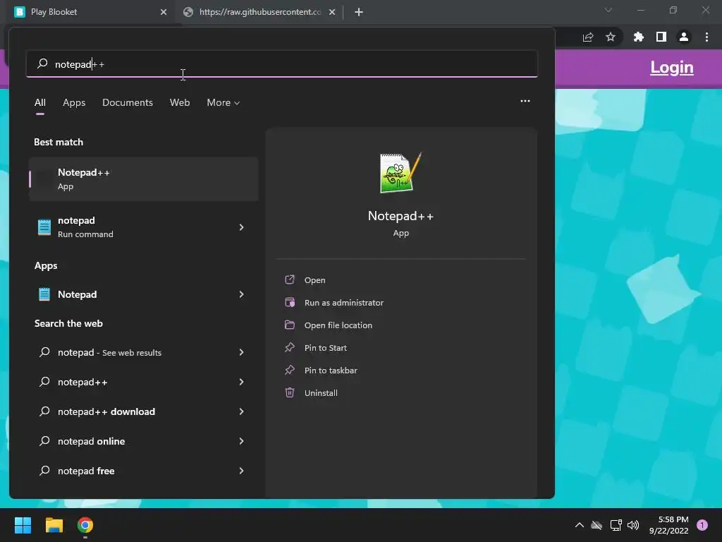Expand the notepad++ web suggestion arrow

point(241,382)
